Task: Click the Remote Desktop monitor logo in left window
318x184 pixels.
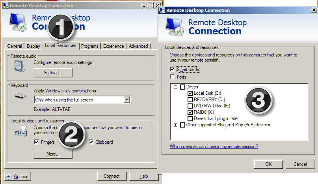Action: coord(18,22)
